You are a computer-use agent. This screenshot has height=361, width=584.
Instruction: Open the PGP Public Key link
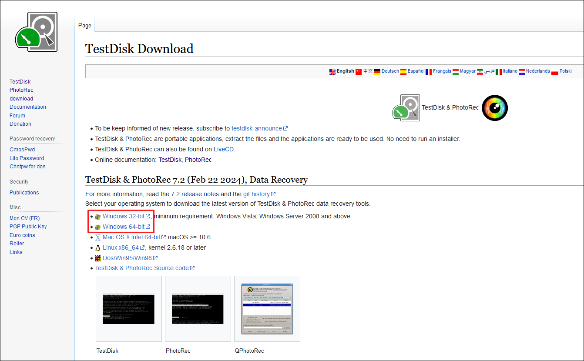point(28,227)
